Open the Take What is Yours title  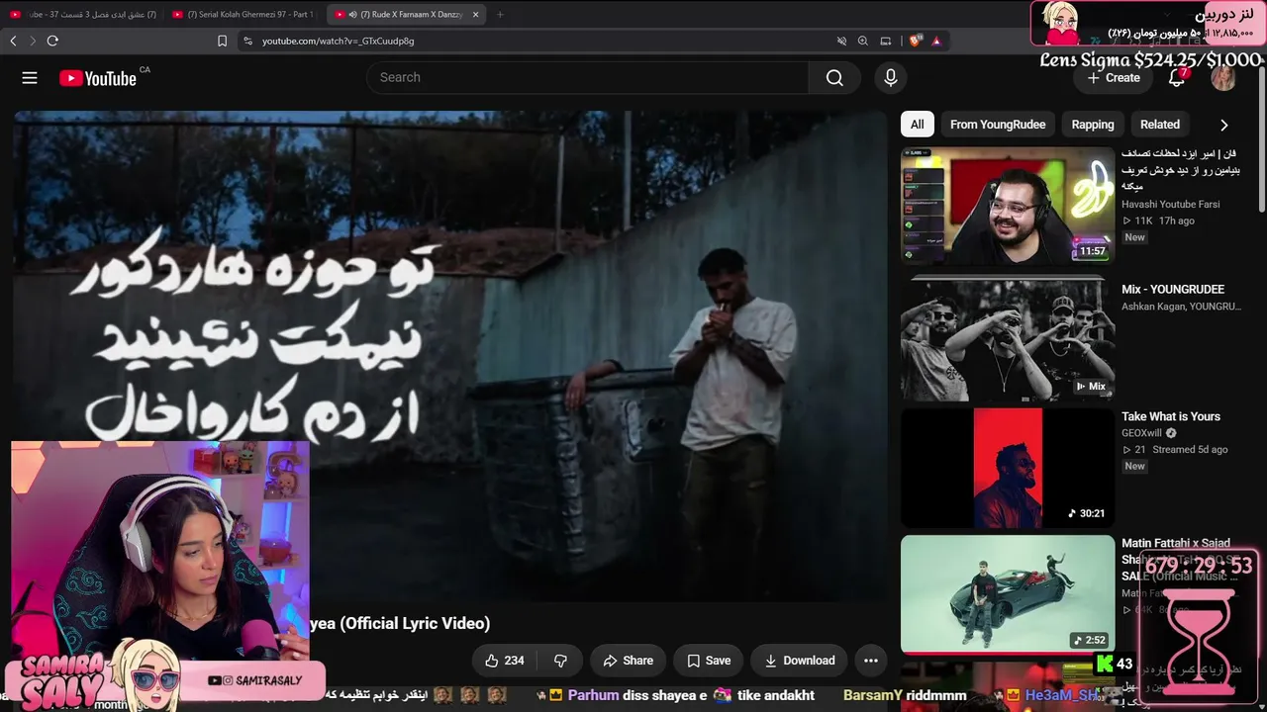pyautogui.click(x=1171, y=417)
